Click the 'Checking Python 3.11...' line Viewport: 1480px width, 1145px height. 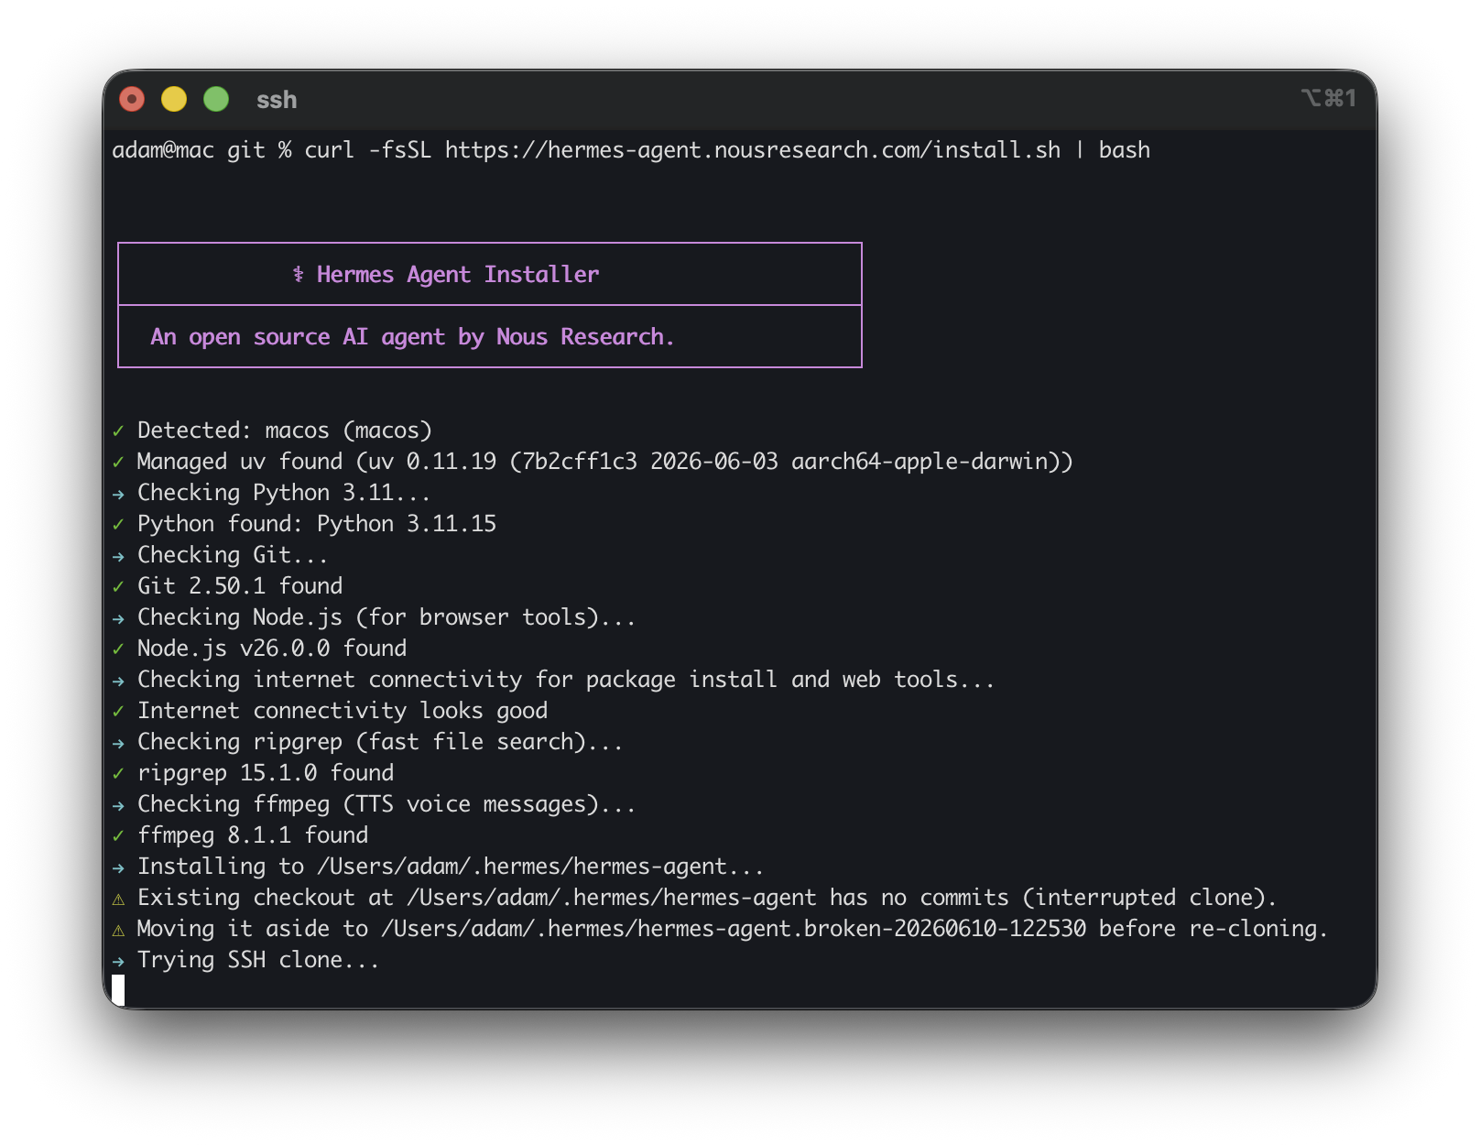pyautogui.click(x=284, y=493)
